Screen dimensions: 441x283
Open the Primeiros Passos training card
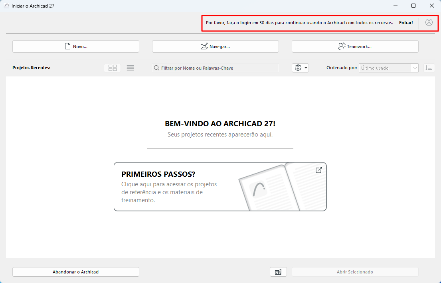220,187
